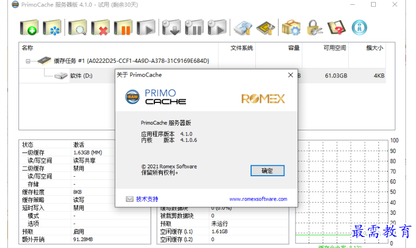Viewport: 416px width, 248px height.
Task: Open the create preset cache task icon
Action: pyautogui.click(x=52, y=27)
